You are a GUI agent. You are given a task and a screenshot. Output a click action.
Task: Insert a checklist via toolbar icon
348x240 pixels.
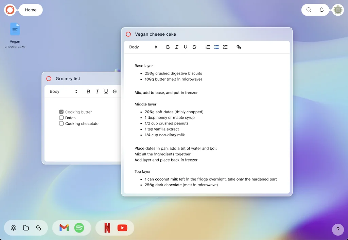[225, 47]
